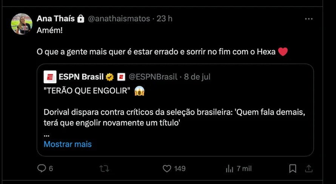The height and width of the screenshot is (184, 336).
Task: Click the 8 de jul date
Action: pyautogui.click(x=197, y=77)
